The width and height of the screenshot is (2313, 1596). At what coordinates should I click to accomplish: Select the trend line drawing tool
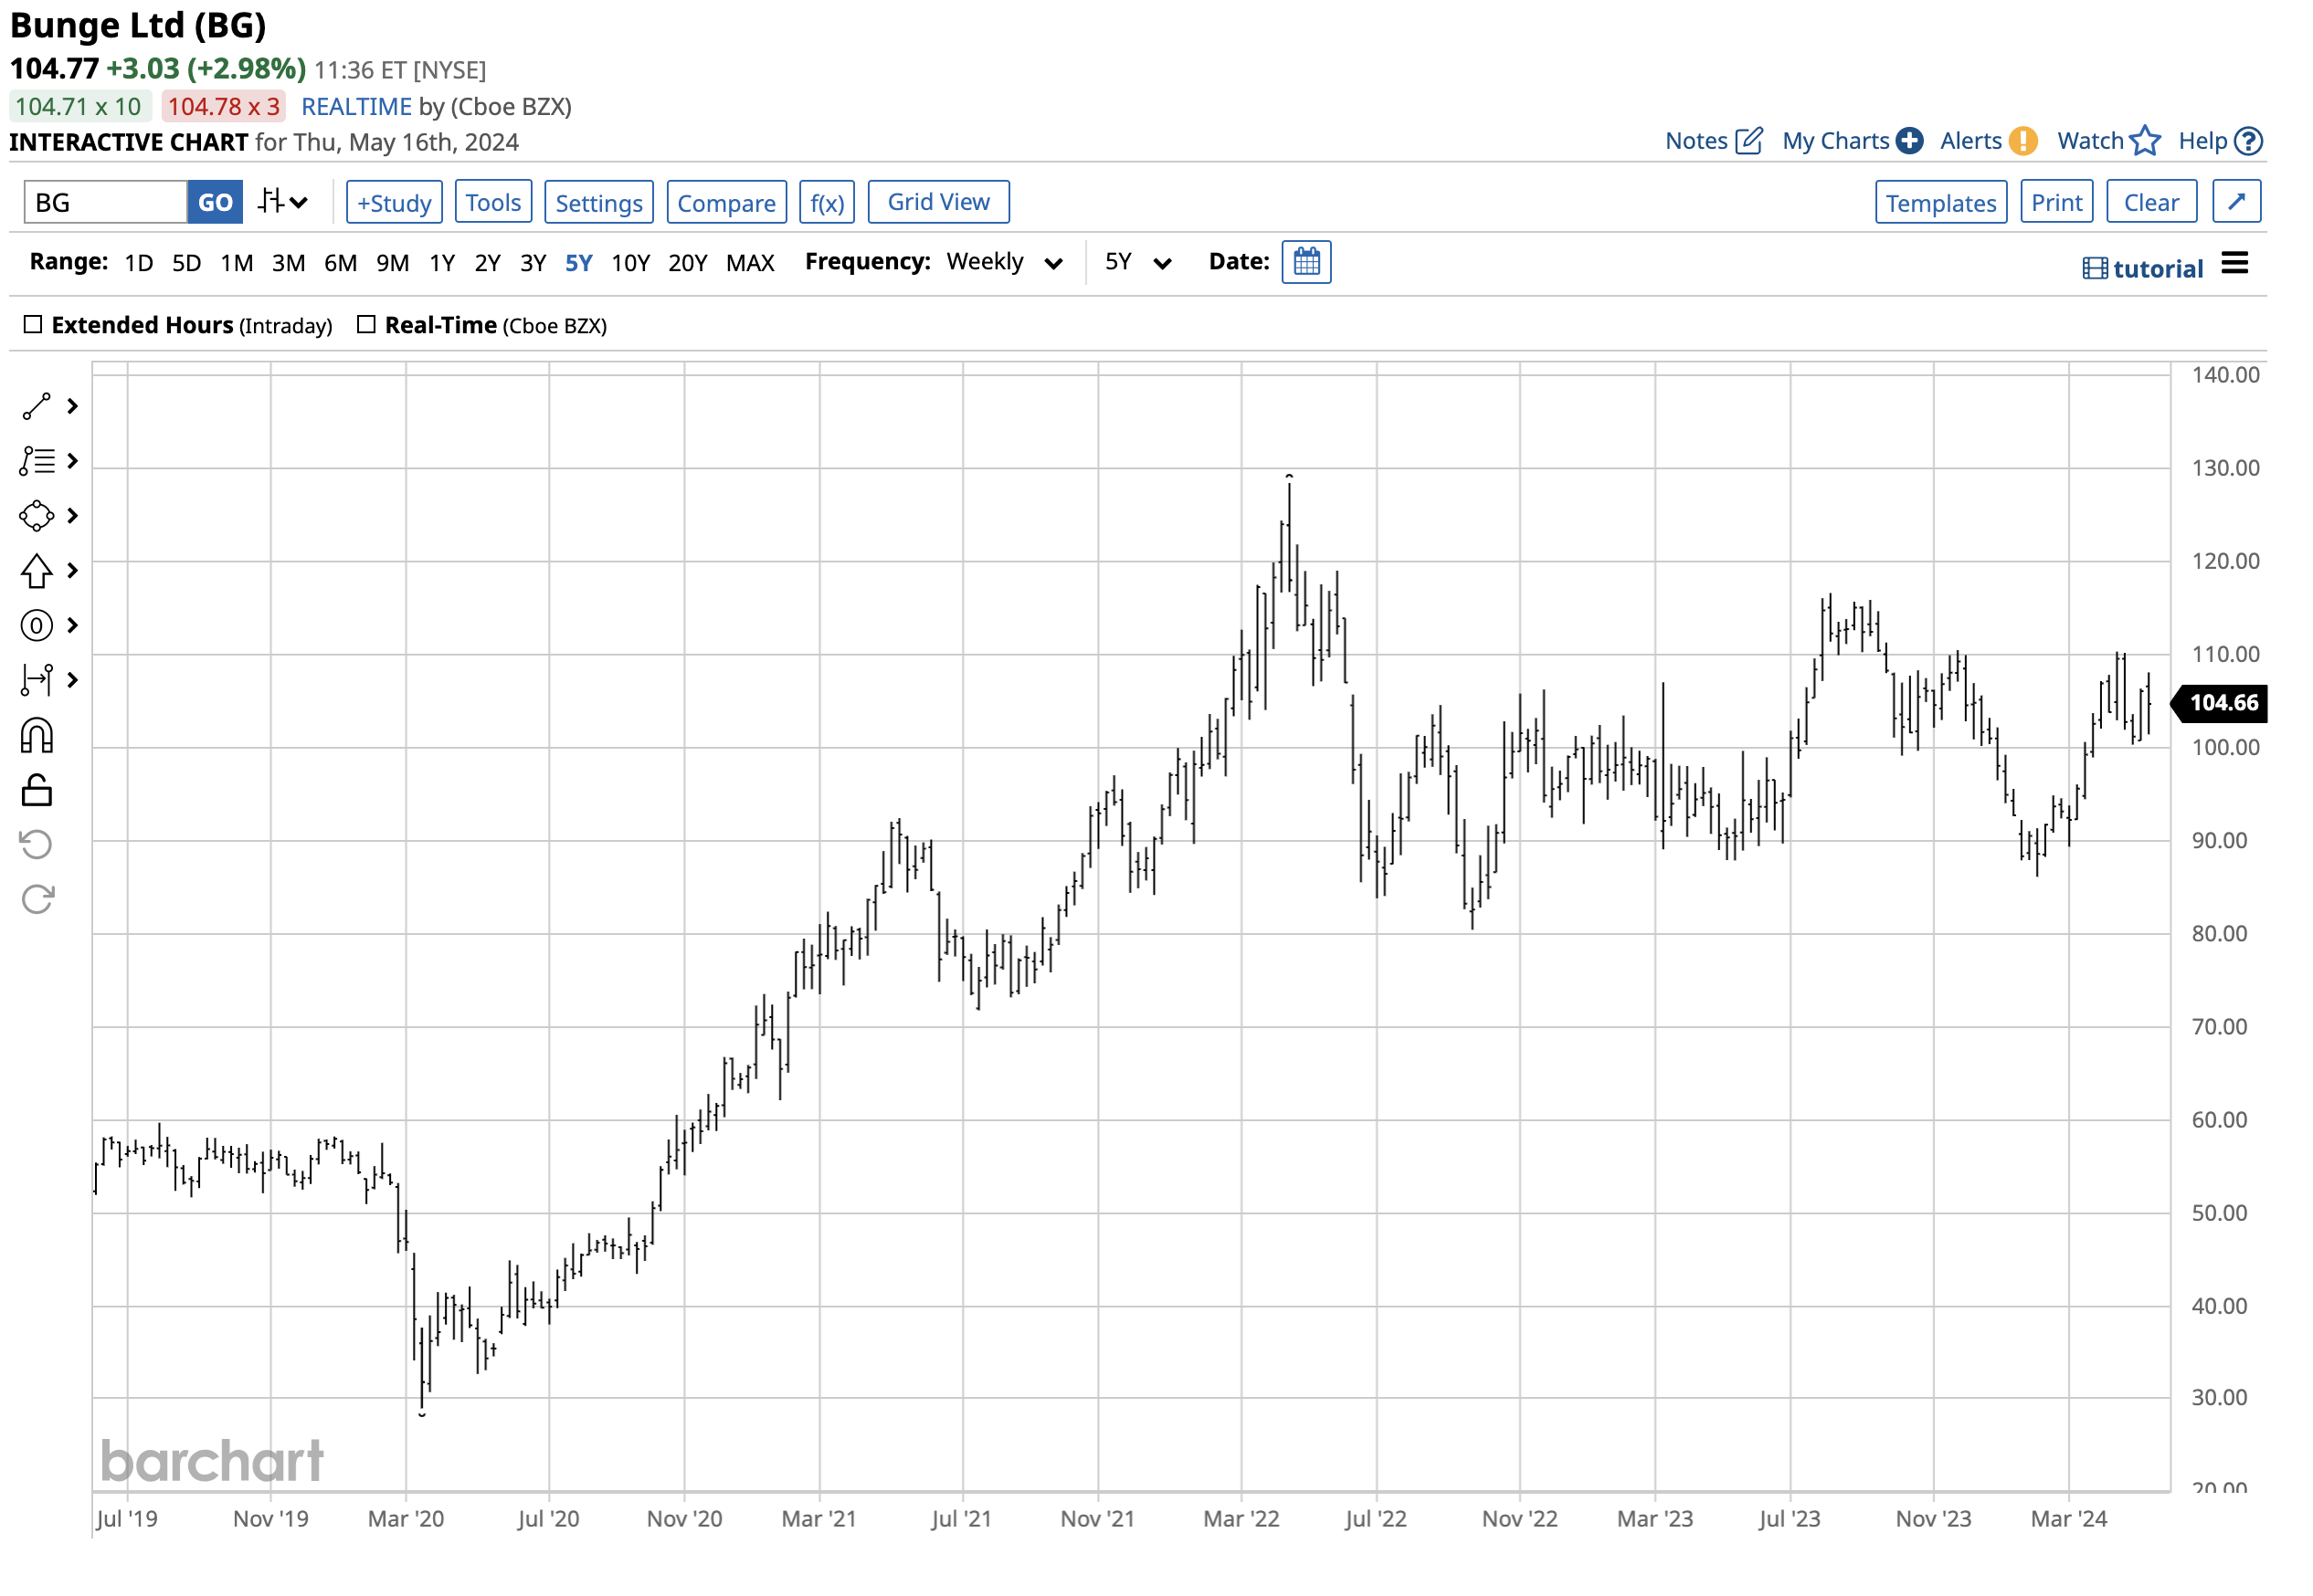click(37, 407)
